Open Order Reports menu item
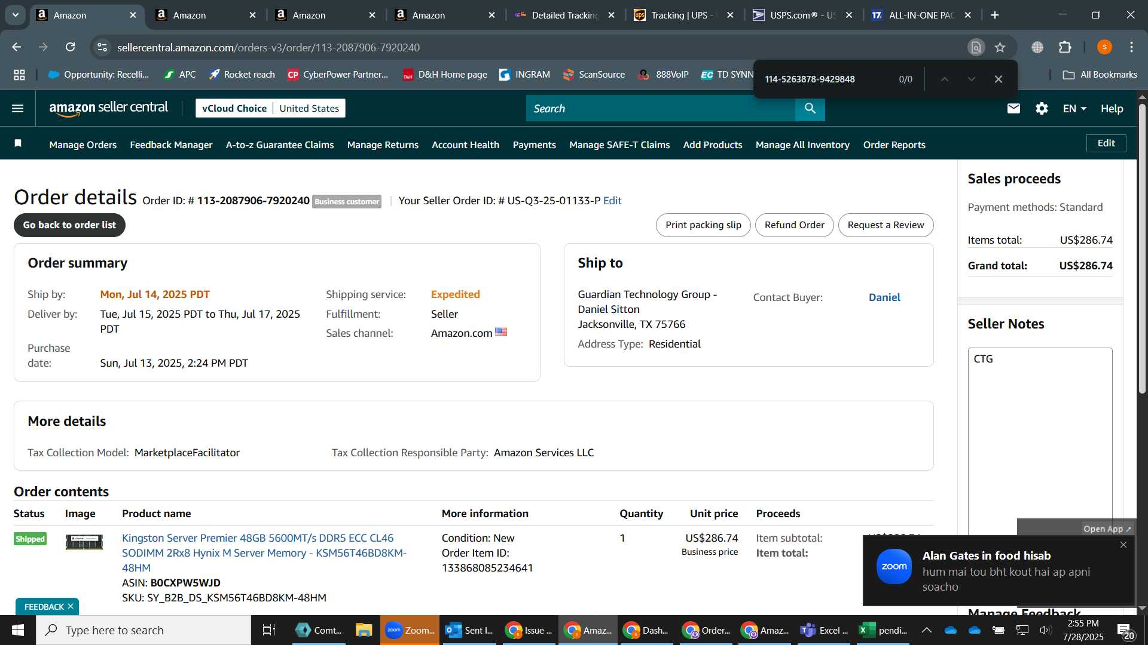 [894, 145]
